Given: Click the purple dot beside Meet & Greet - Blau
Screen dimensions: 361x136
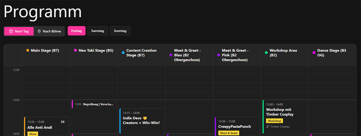Looking at the screenshot, I should (x=171, y=55).
